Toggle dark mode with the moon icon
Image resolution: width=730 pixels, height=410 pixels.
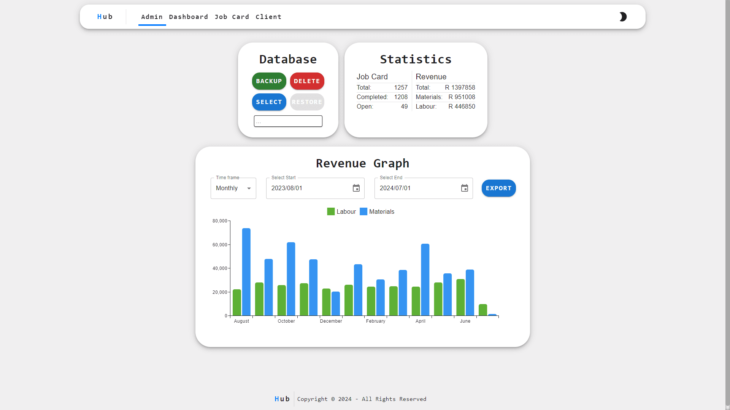(623, 17)
